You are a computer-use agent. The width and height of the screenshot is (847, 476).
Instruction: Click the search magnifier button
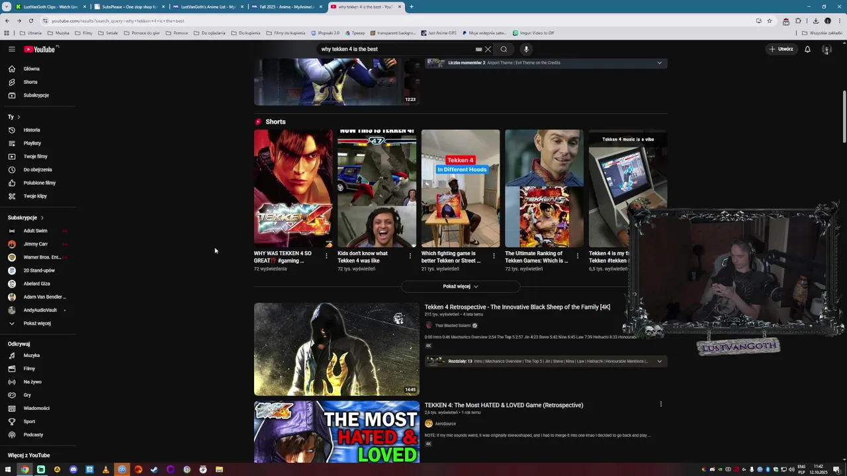(504, 49)
